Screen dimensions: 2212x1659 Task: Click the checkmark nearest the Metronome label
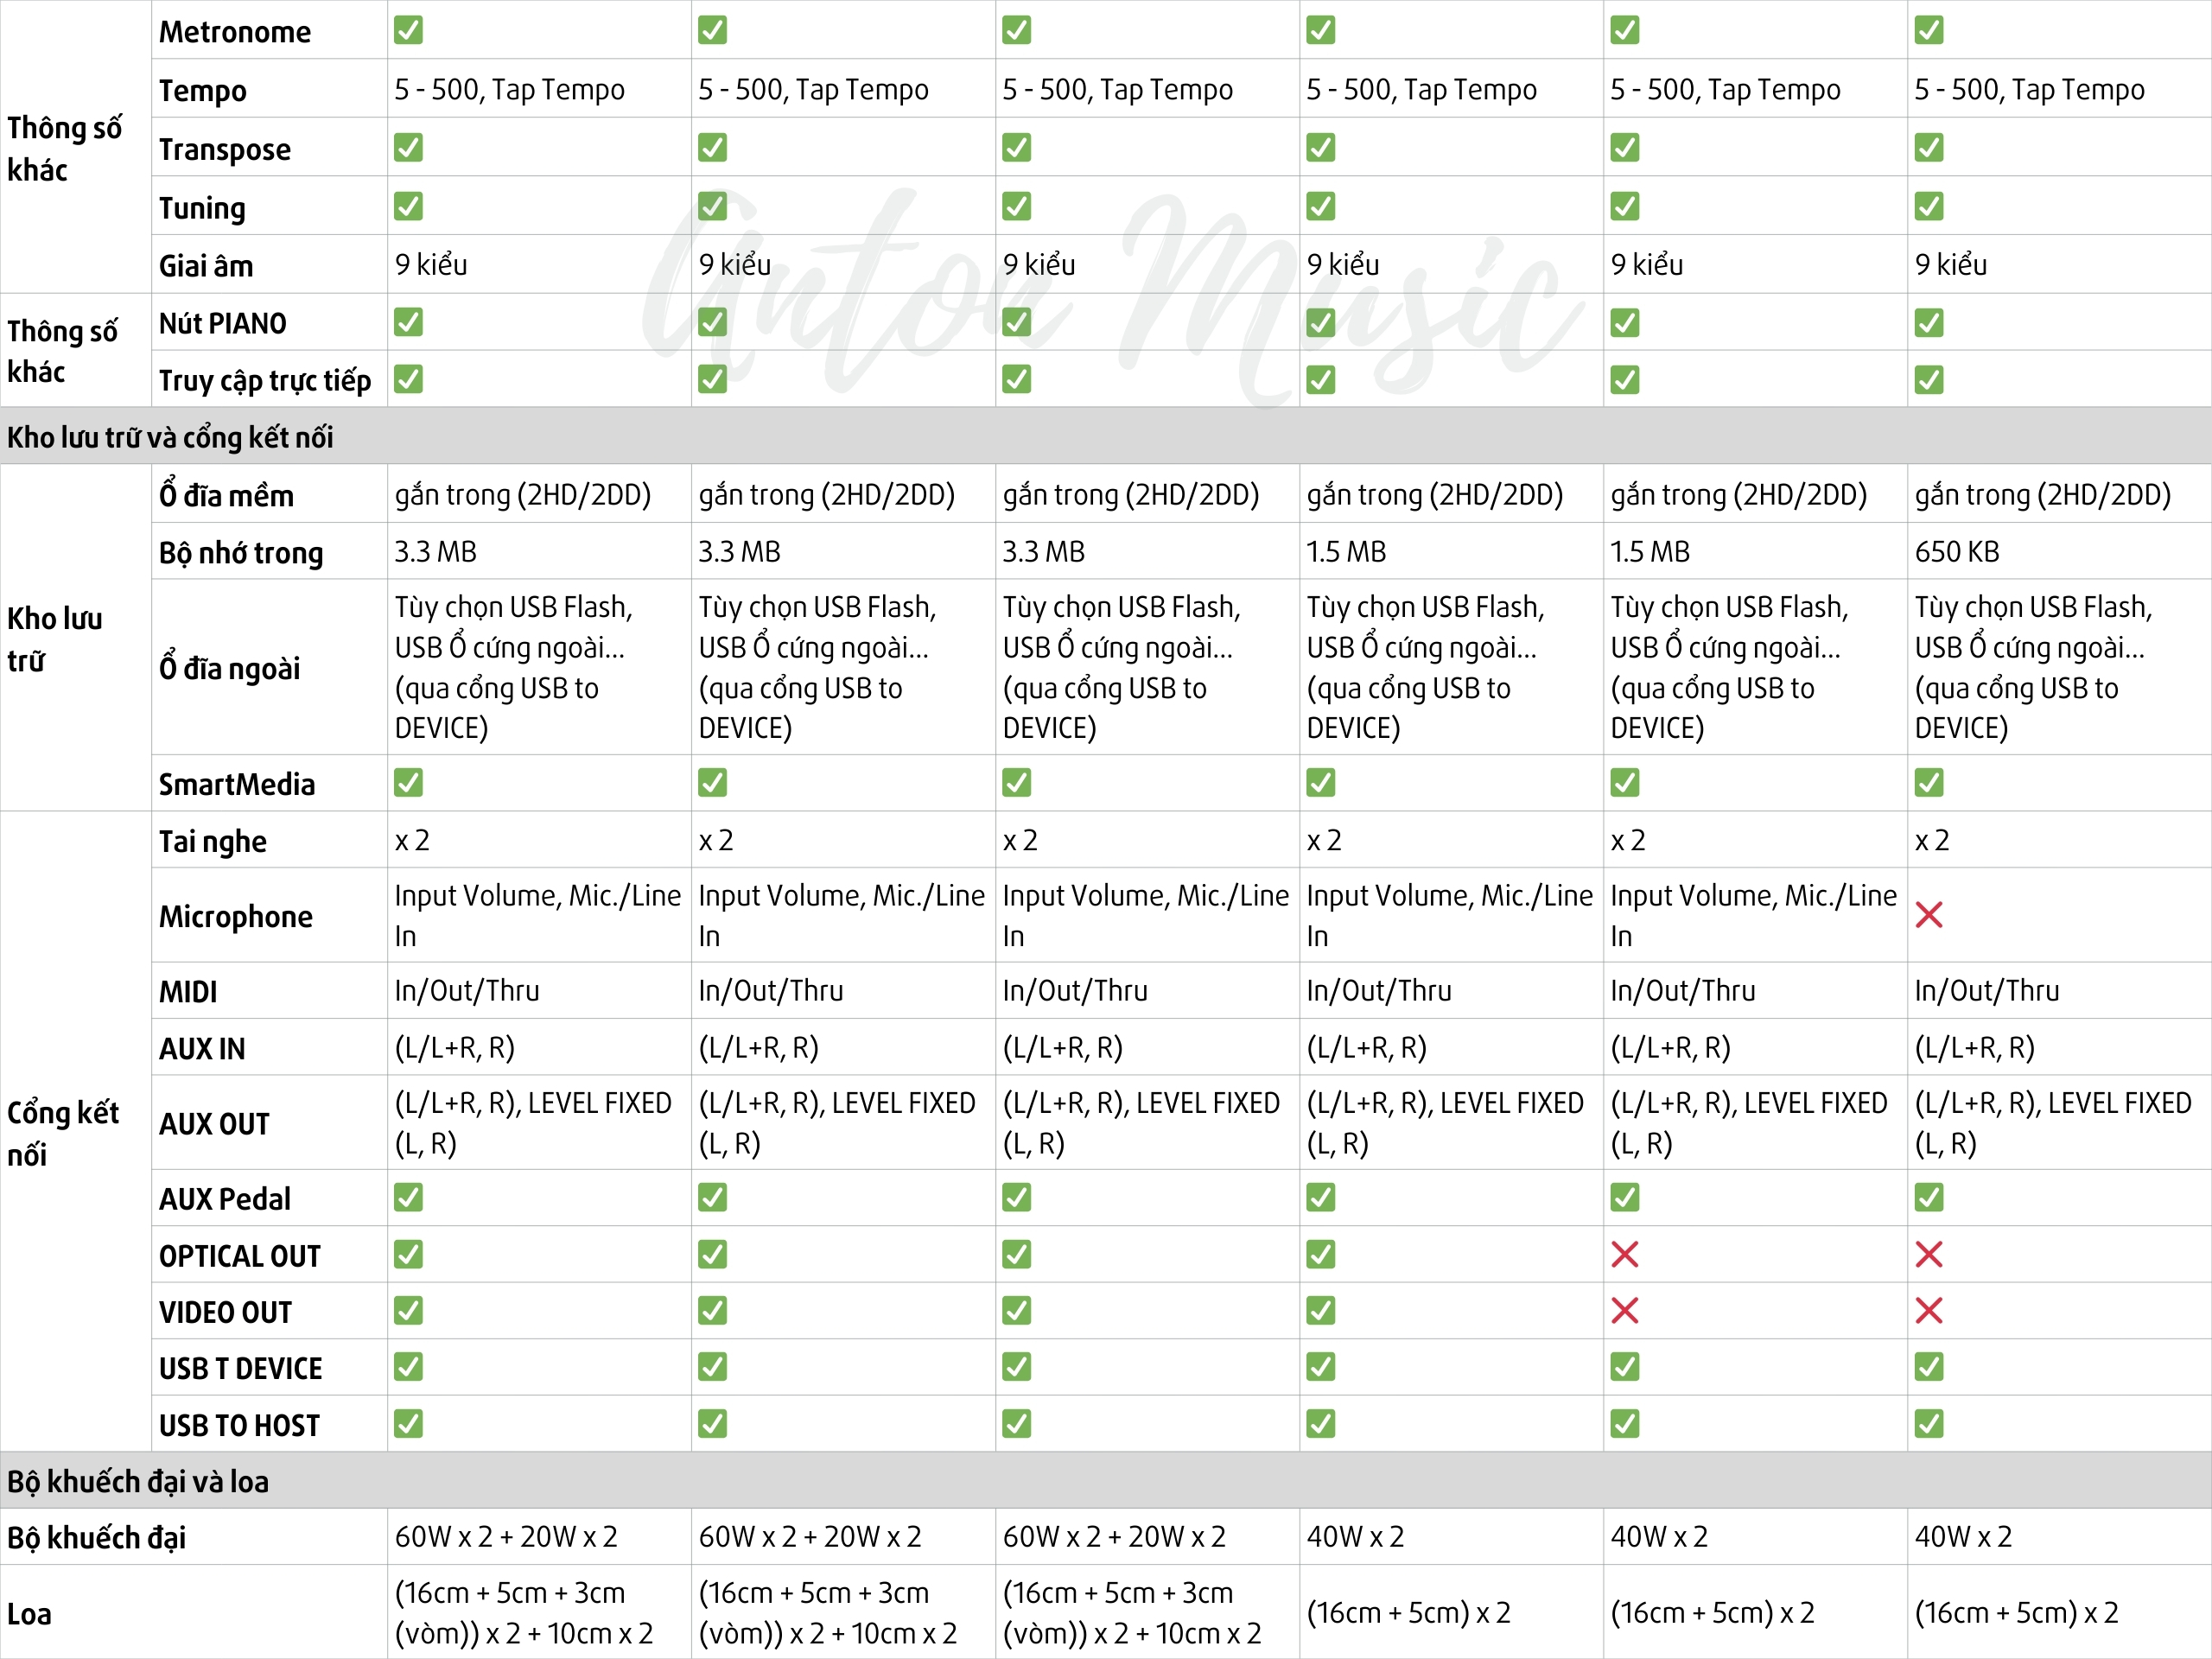click(x=408, y=30)
